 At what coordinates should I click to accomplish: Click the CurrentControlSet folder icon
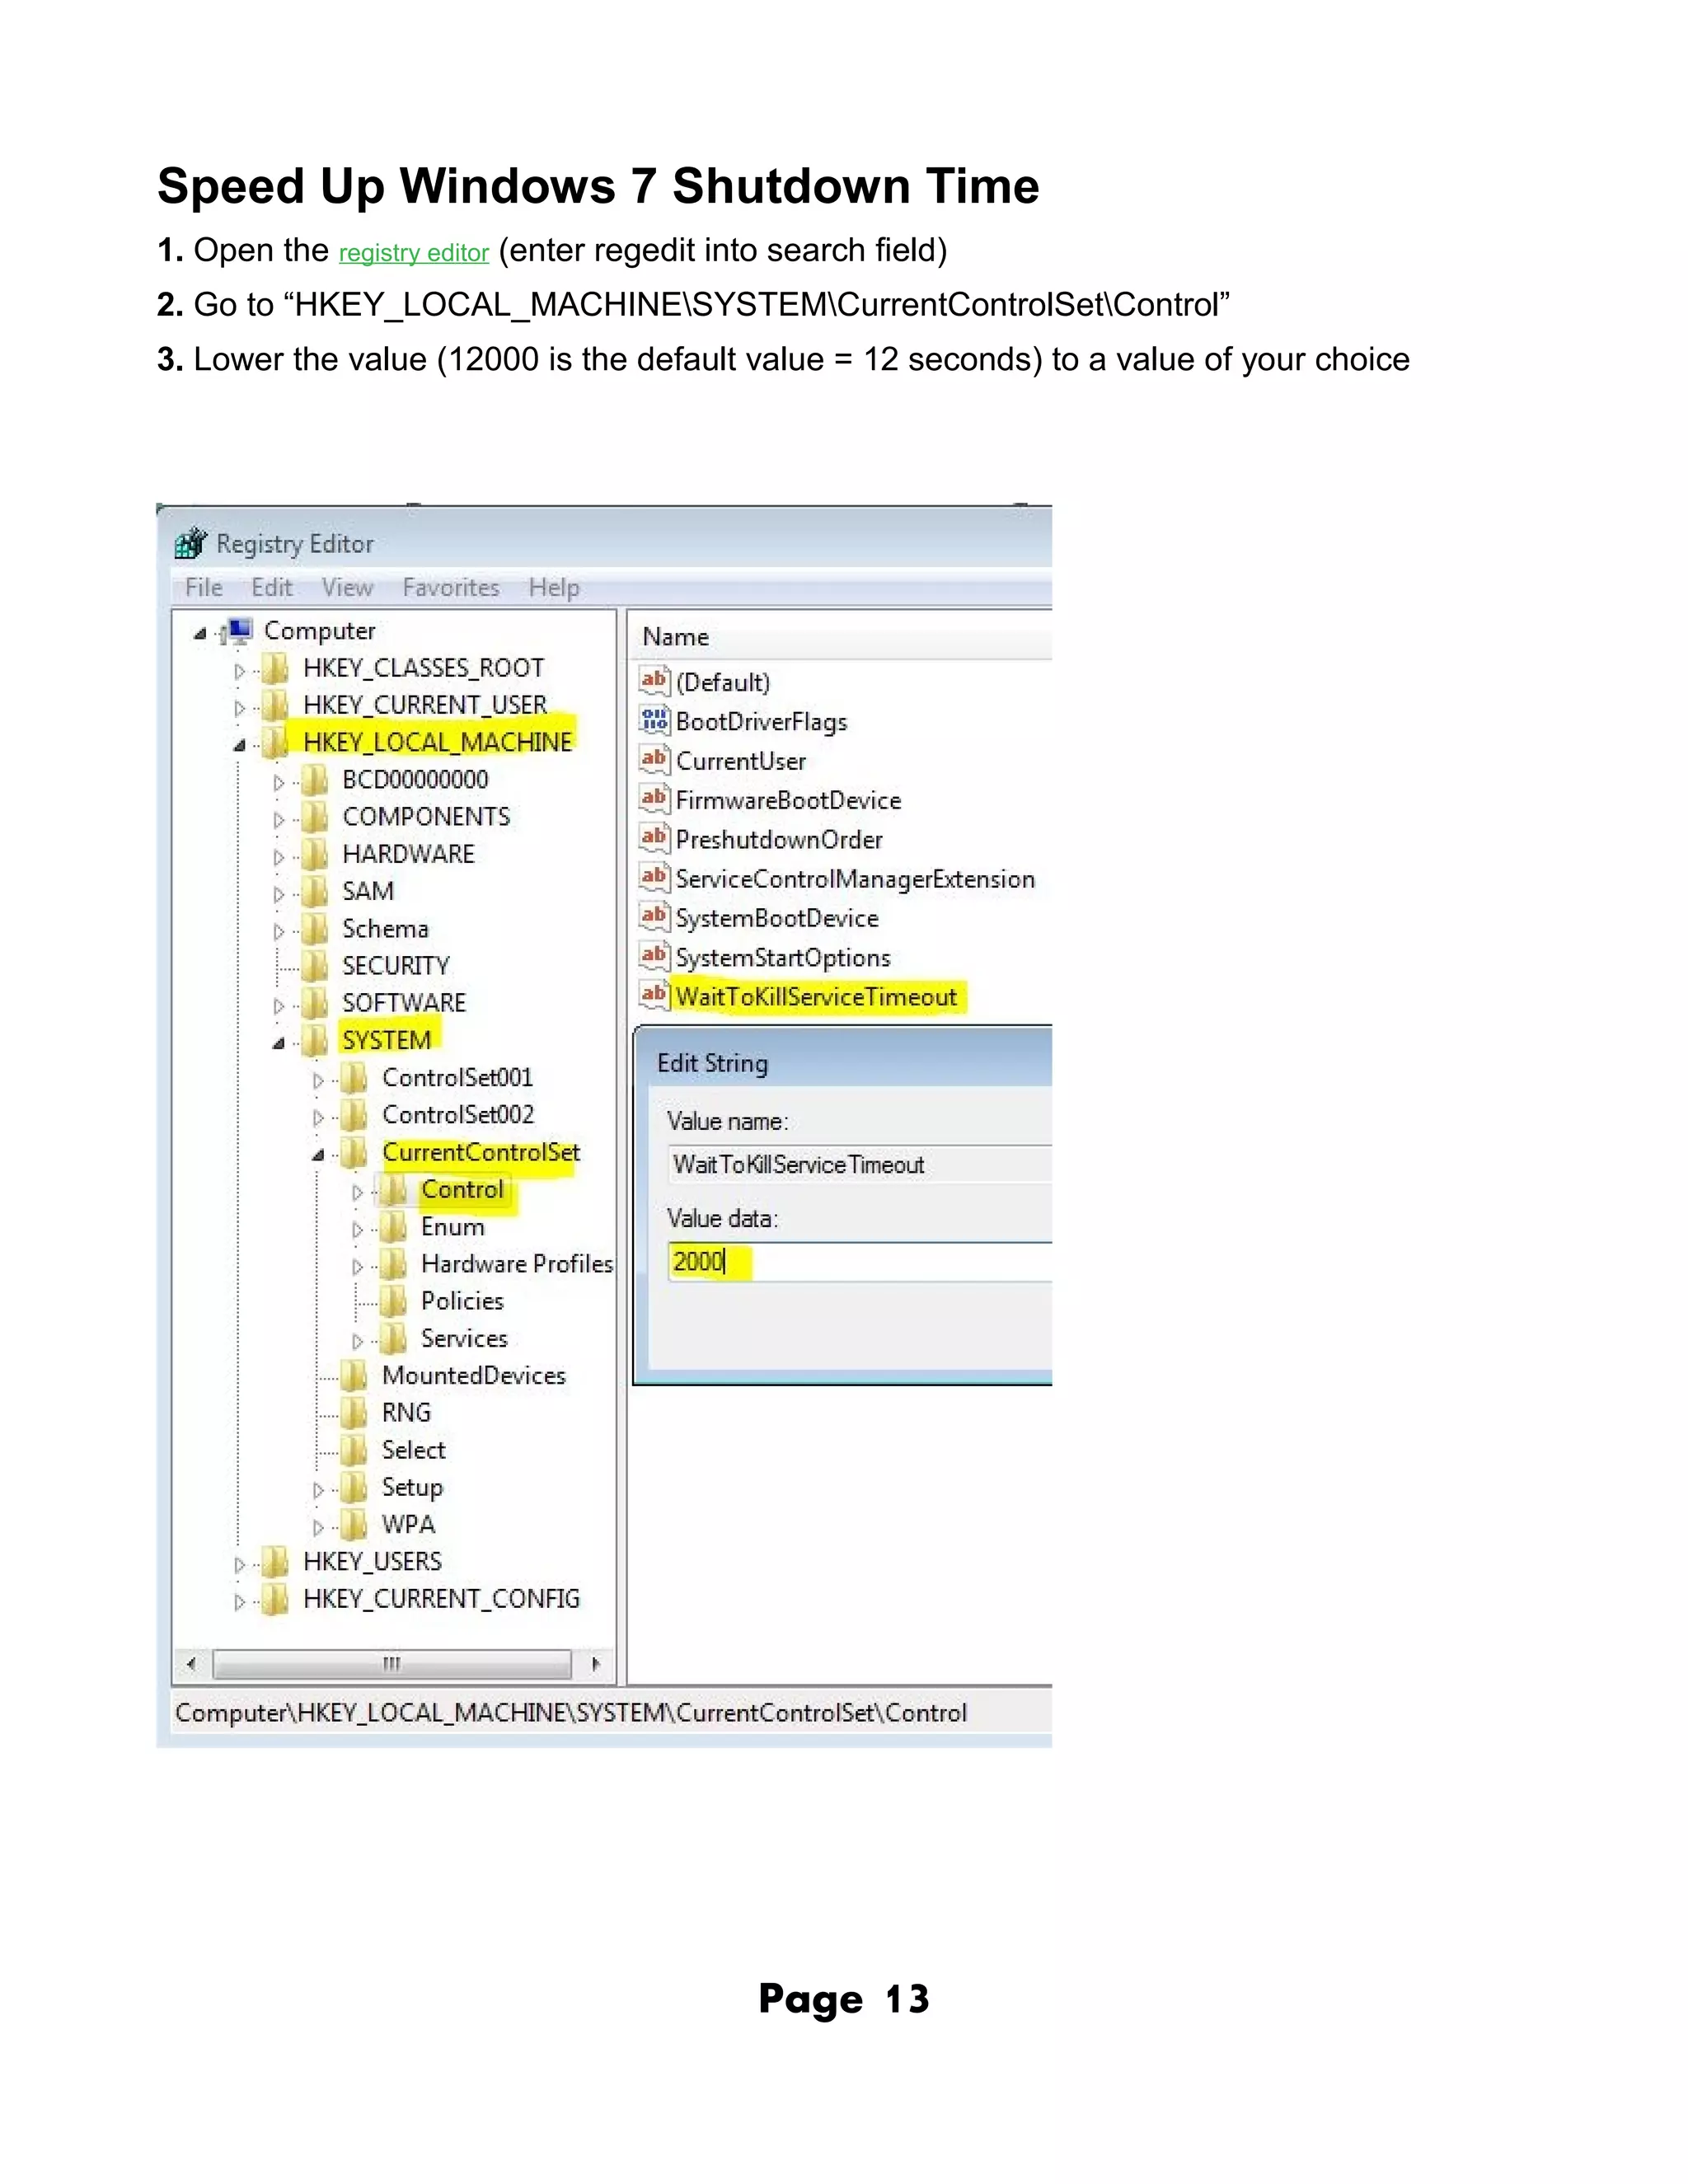pyautogui.click(x=354, y=1151)
